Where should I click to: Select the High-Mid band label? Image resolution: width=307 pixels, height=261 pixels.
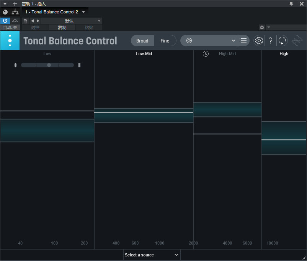pyautogui.click(x=227, y=54)
